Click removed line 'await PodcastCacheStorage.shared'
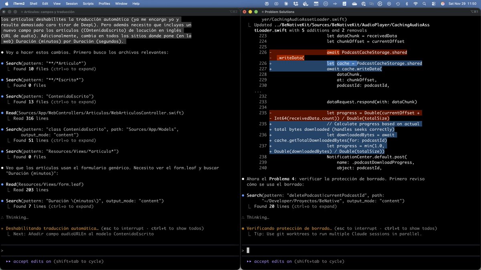This screenshot has width=481, height=270. (367, 52)
